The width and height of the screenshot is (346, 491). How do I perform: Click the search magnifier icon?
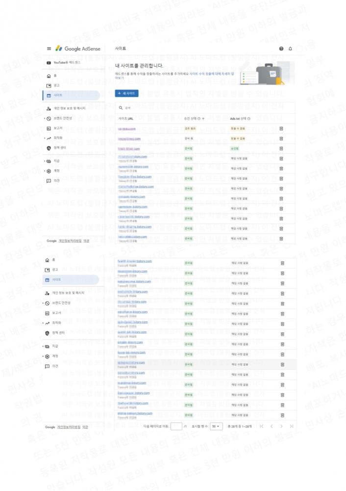(x=121, y=108)
